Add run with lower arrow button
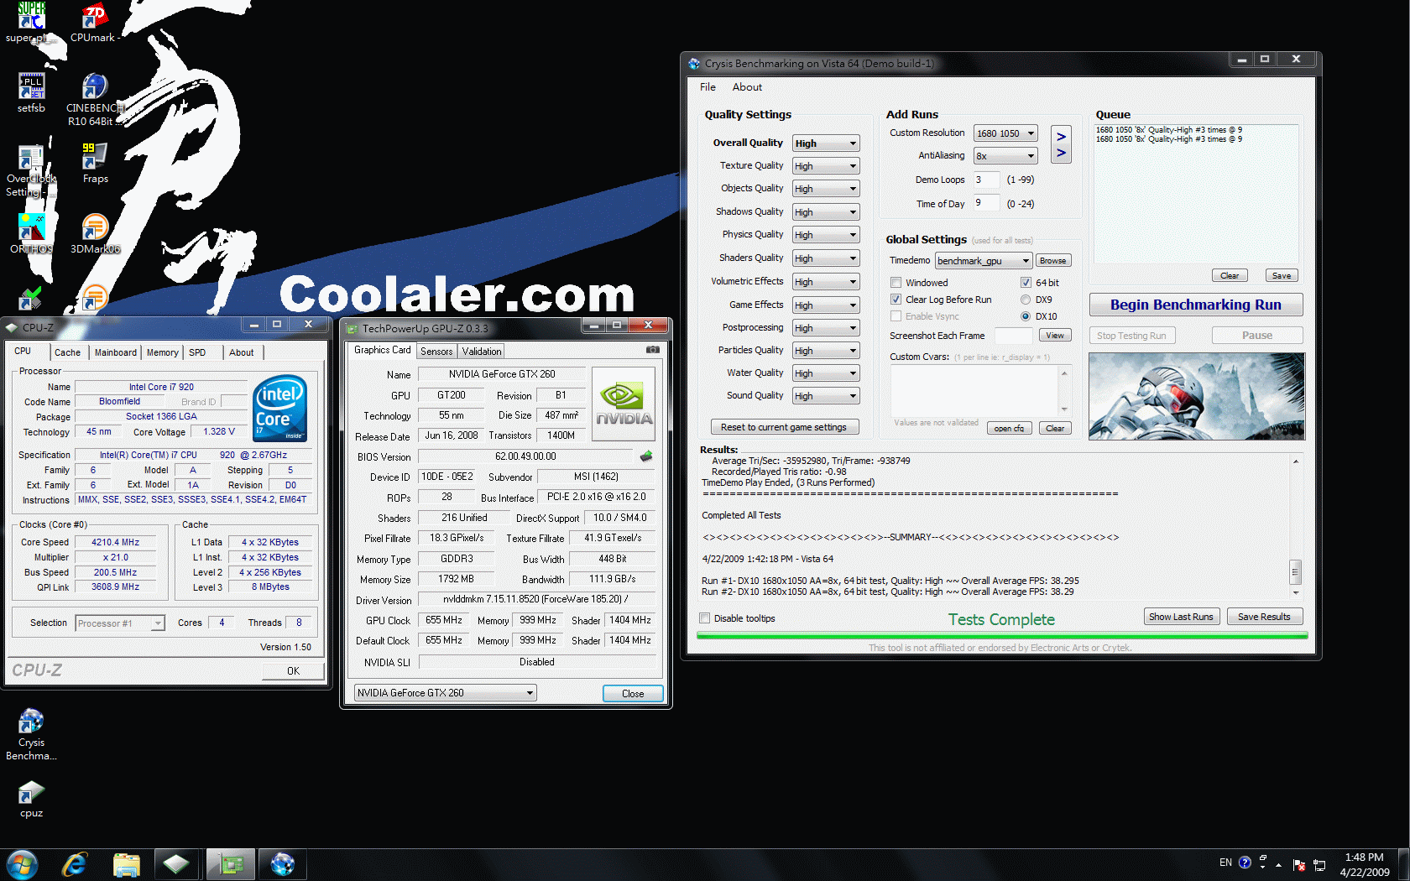This screenshot has height=881, width=1410. (1061, 153)
